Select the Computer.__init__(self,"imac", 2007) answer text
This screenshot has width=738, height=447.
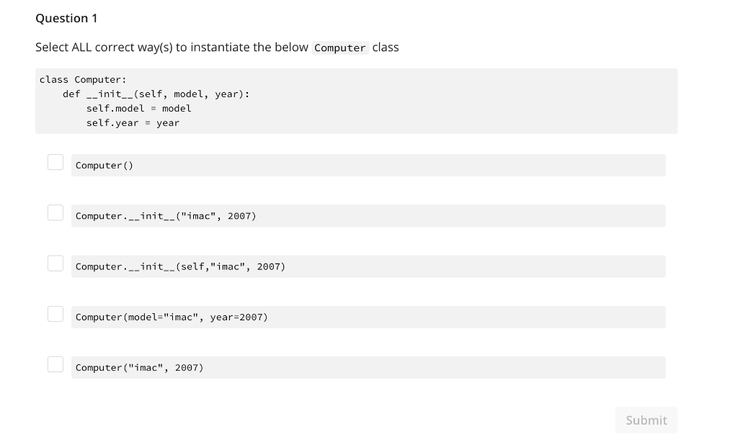180,266
